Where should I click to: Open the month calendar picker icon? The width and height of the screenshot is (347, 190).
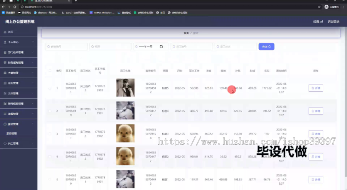[161, 46]
